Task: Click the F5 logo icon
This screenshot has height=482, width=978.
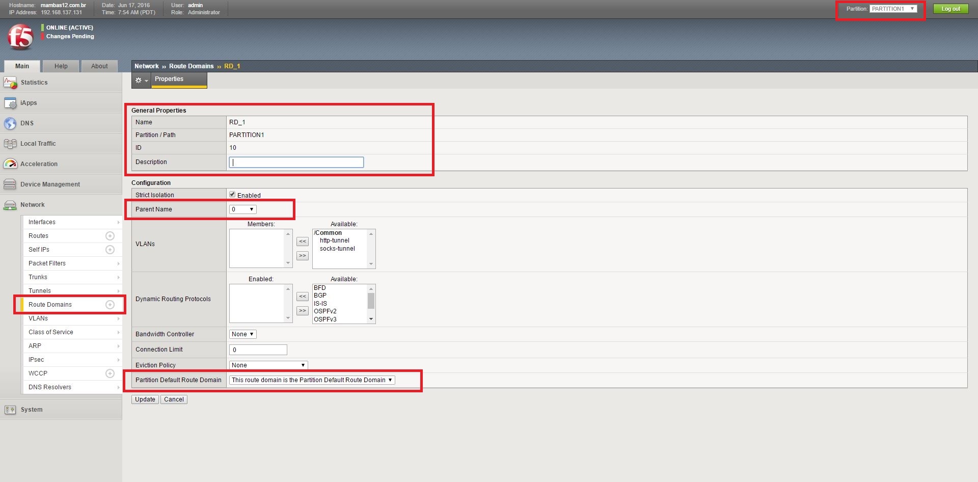Action: (x=20, y=37)
